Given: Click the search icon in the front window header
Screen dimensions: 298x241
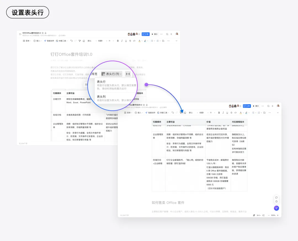Looking at the screenshot, I should coord(268,106).
